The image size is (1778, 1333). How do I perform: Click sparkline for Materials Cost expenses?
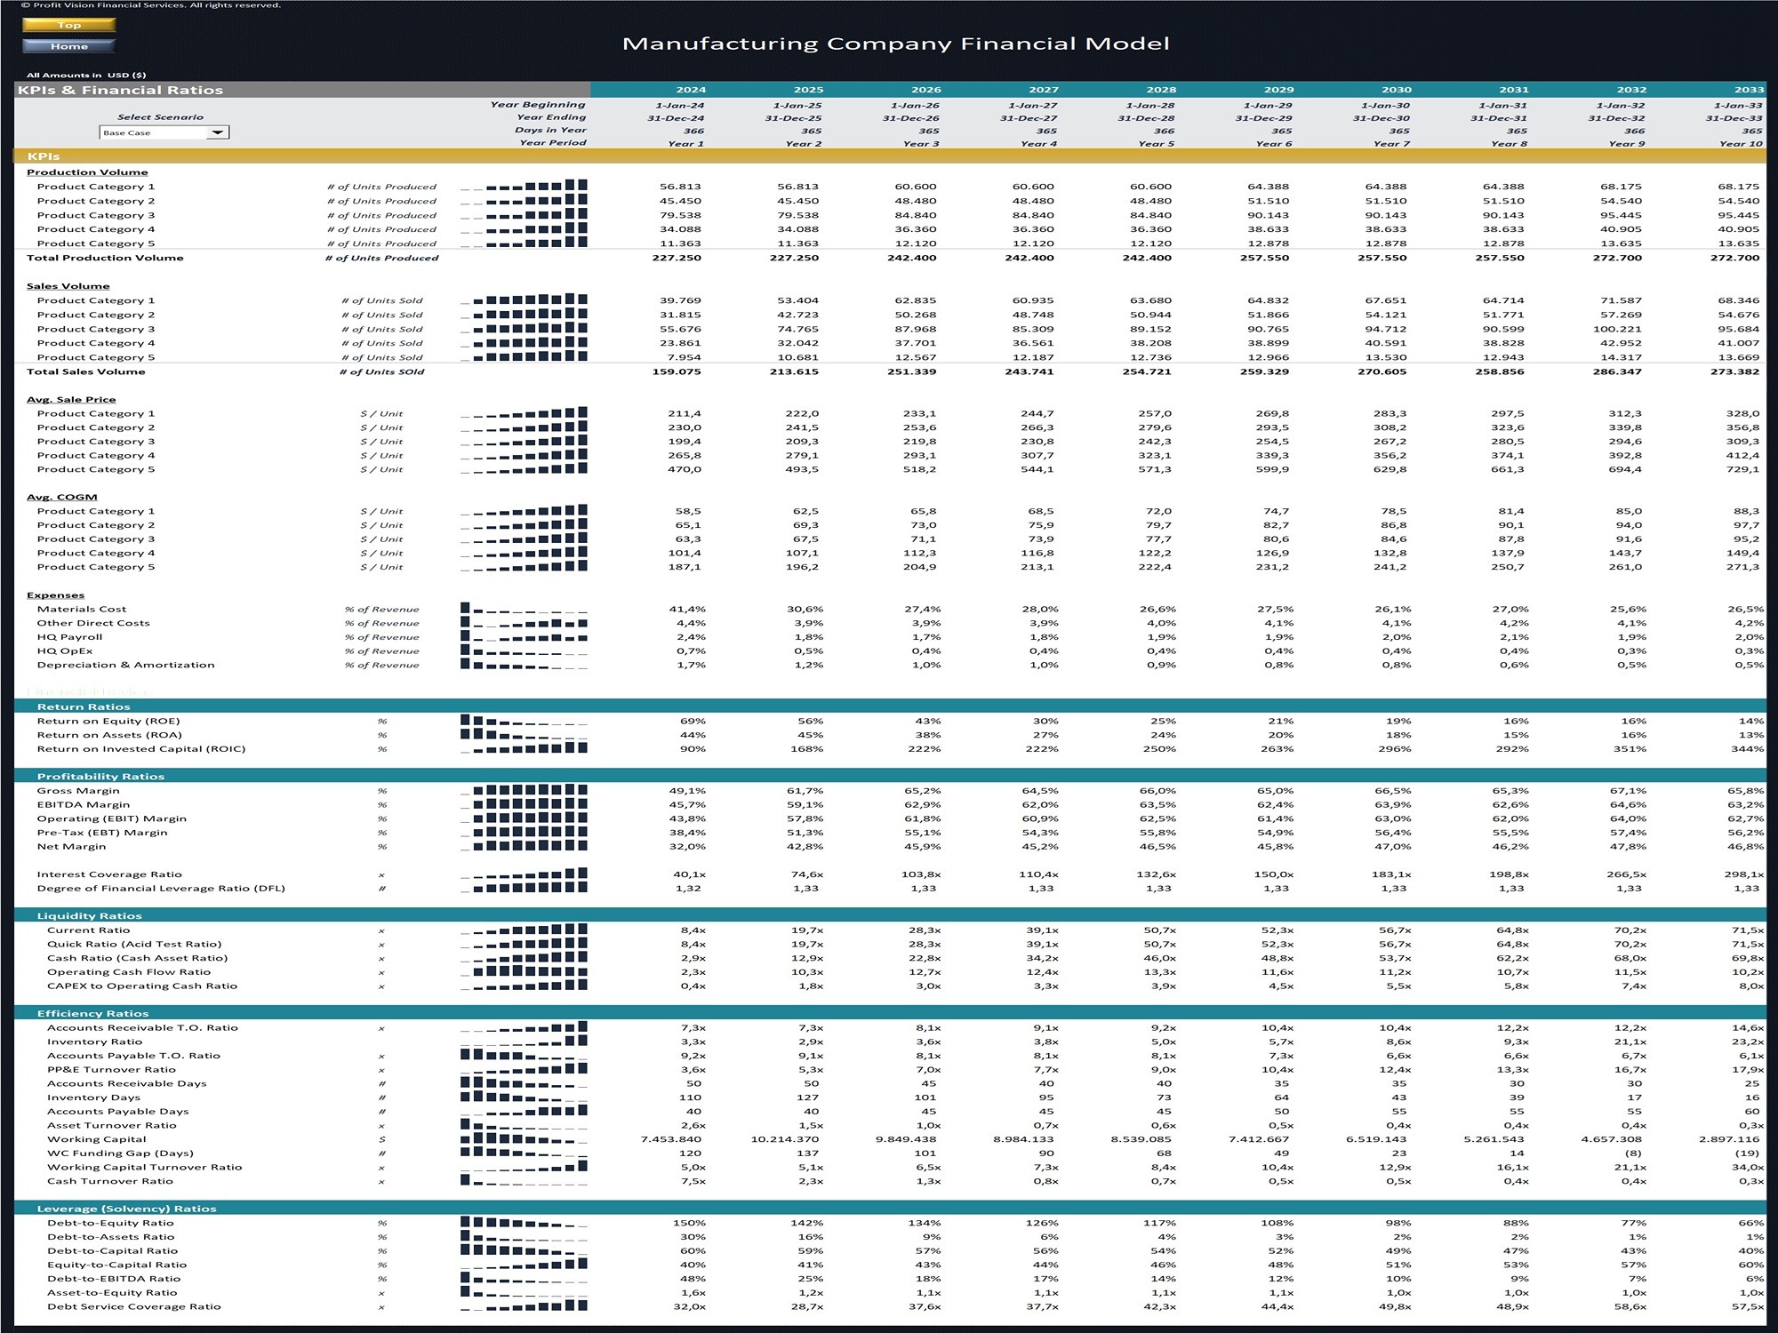(x=525, y=609)
